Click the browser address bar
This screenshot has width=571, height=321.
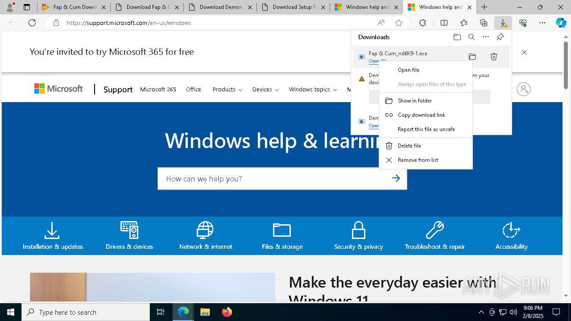(219, 23)
